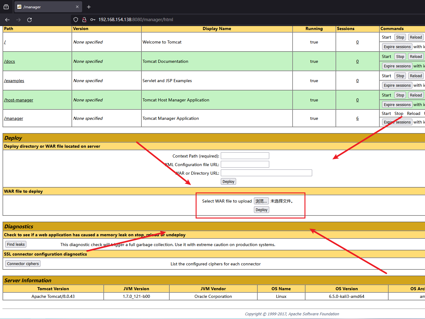
Task: Click the Find leaks button
Action: (x=16, y=244)
